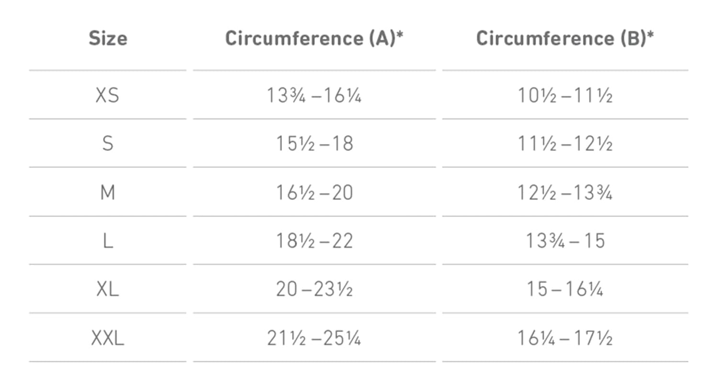Click the 11½–12½ circumference B value
The image size is (718, 378).
(x=565, y=144)
